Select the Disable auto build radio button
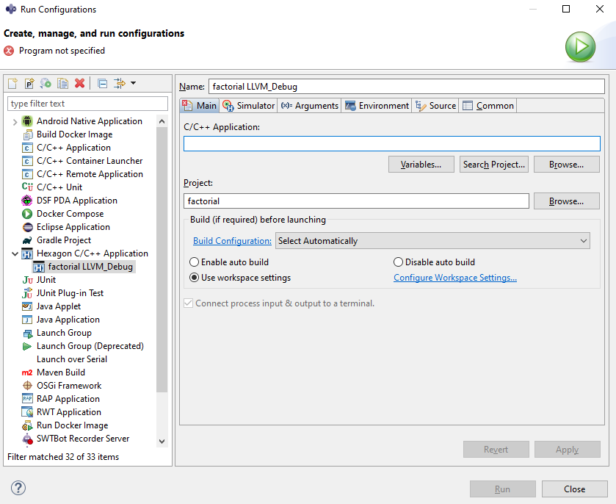This screenshot has height=504, width=616. tap(398, 262)
